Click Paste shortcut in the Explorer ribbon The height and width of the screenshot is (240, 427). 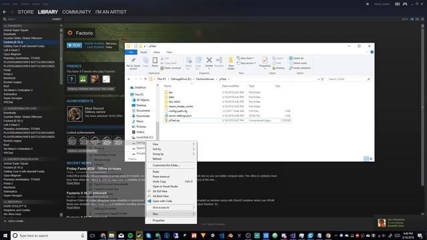pos(171,68)
